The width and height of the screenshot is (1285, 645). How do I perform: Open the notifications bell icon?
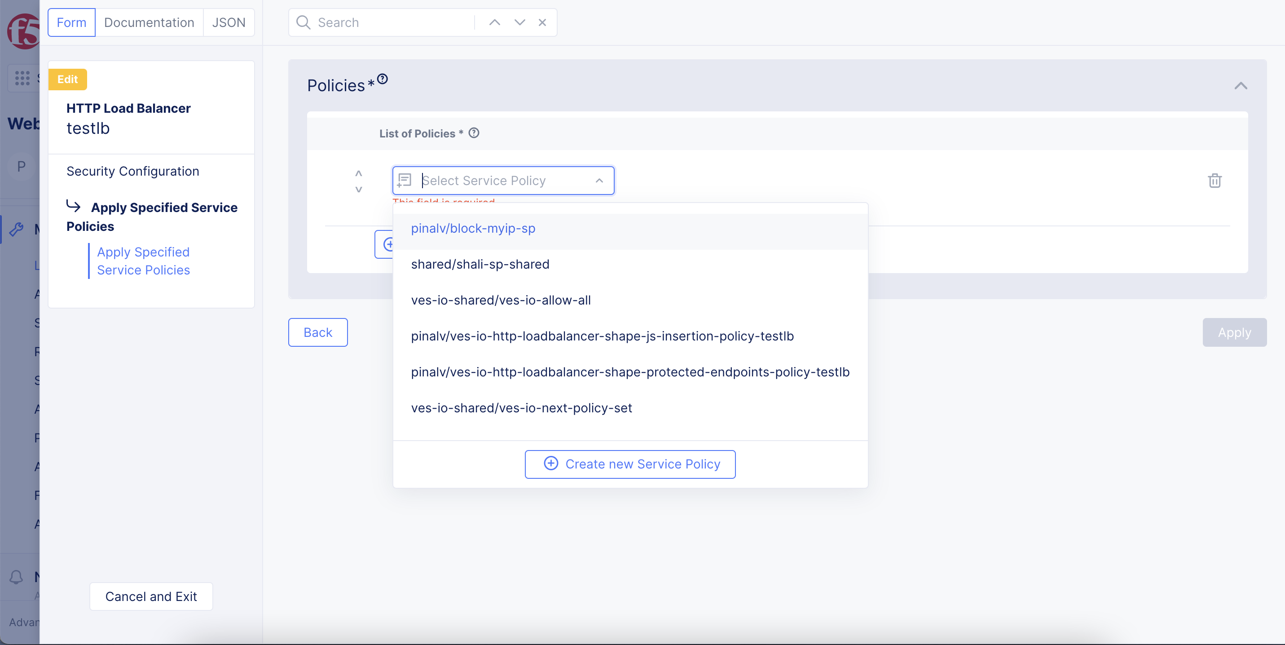[17, 577]
